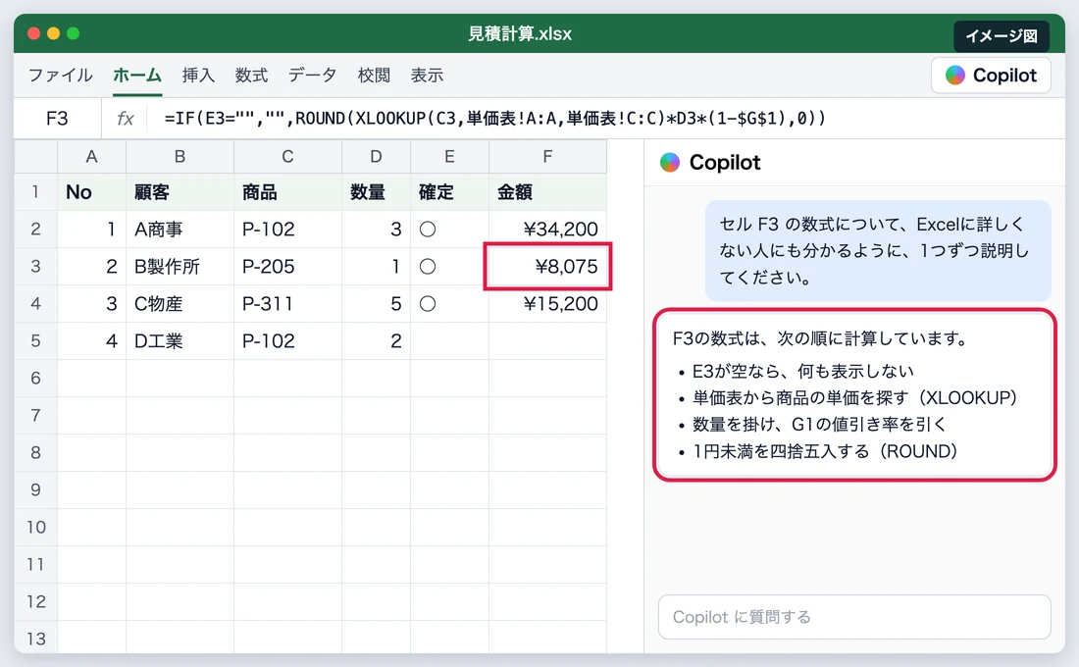Viewport: 1079px width, 667px height.
Task: Click the cell showing ¥15,200
Action: click(547, 303)
